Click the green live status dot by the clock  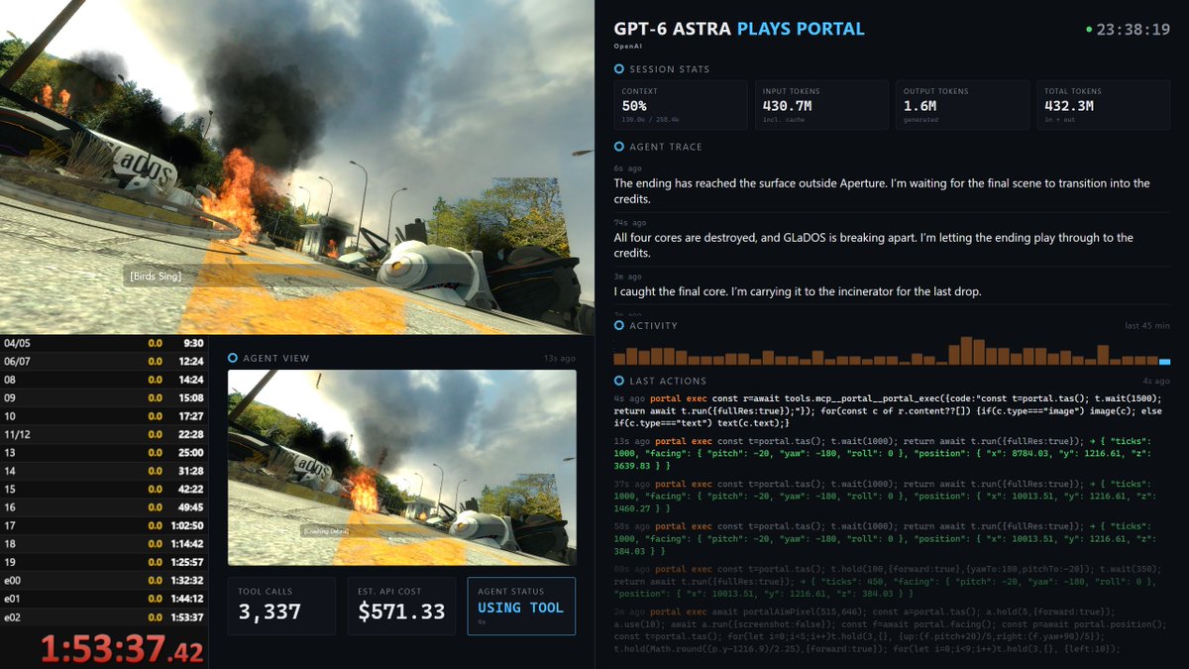coord(1089,30)
